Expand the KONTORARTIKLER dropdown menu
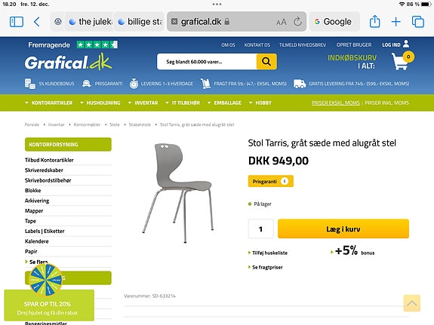 click(x=49, y=103)
